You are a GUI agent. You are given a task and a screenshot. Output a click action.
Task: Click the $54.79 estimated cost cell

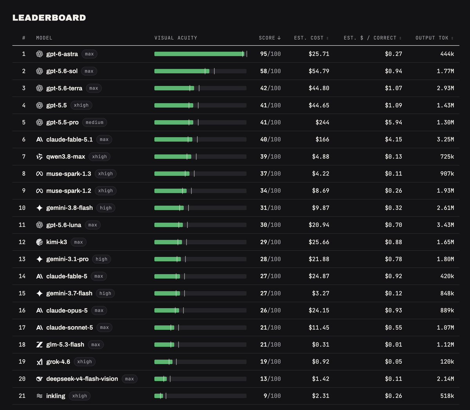319,71
